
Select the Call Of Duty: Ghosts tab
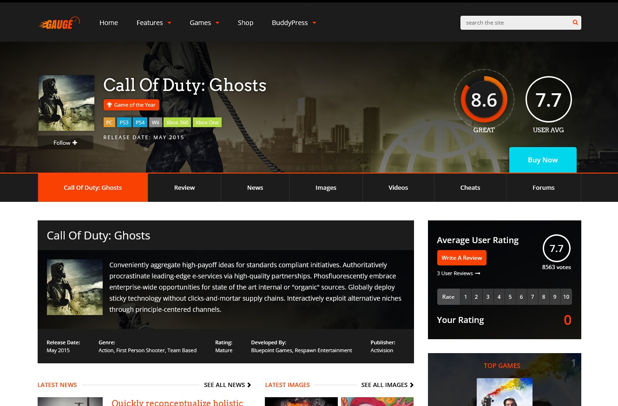[x=93, y=187]
